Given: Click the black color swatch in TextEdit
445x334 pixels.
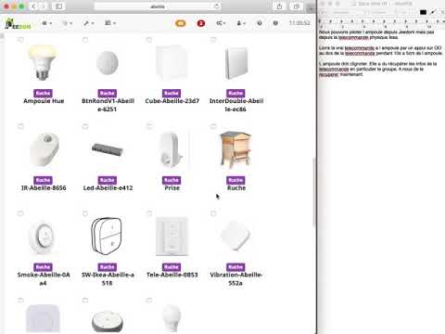Looking at the screenshot, I should point(424,12).
